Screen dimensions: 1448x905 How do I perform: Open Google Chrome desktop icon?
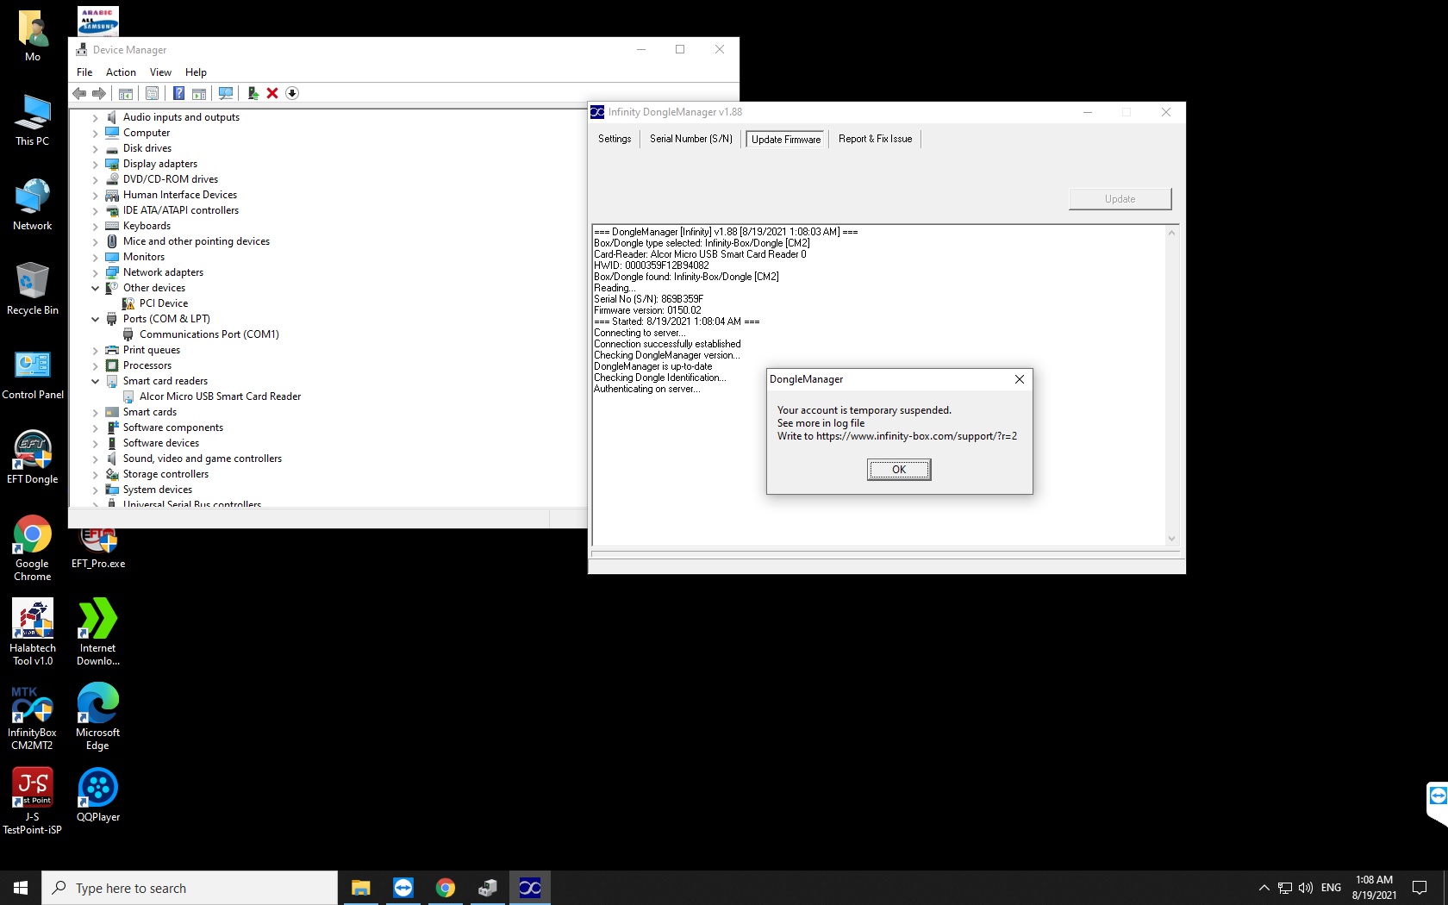coord(33,549)
